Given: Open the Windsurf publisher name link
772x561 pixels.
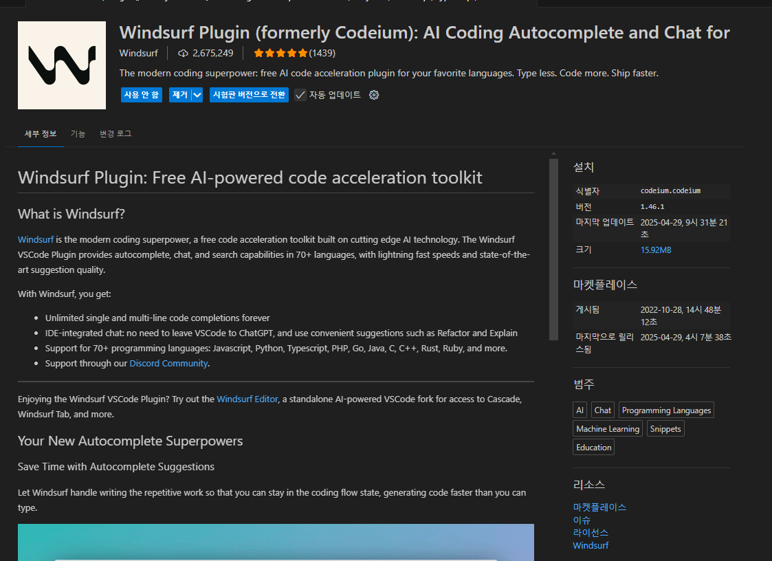Looking at the screenshot, I should [138, 53].
